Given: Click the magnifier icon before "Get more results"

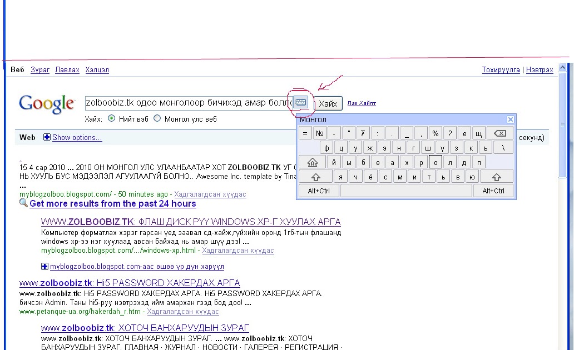Looking at the screenshot, I should click(x=23, y=203).
